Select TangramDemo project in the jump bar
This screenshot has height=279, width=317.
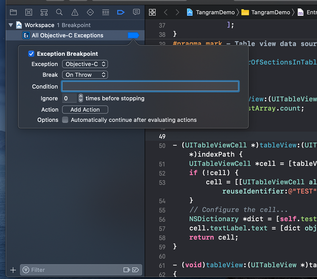[215, 12]
